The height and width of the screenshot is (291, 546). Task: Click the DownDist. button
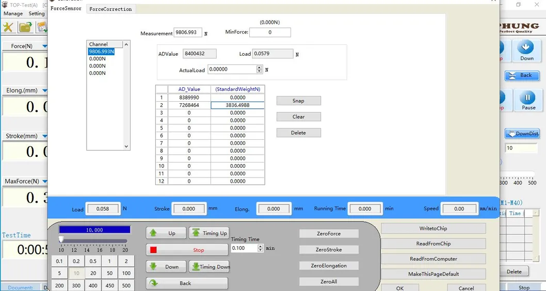(x=522, y=134)
